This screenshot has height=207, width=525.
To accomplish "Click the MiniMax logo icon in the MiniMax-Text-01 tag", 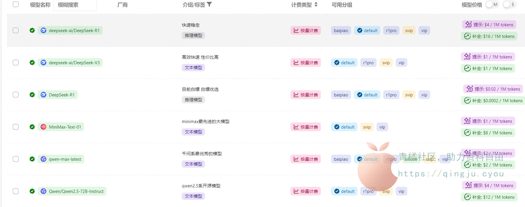I will [43, 127].
